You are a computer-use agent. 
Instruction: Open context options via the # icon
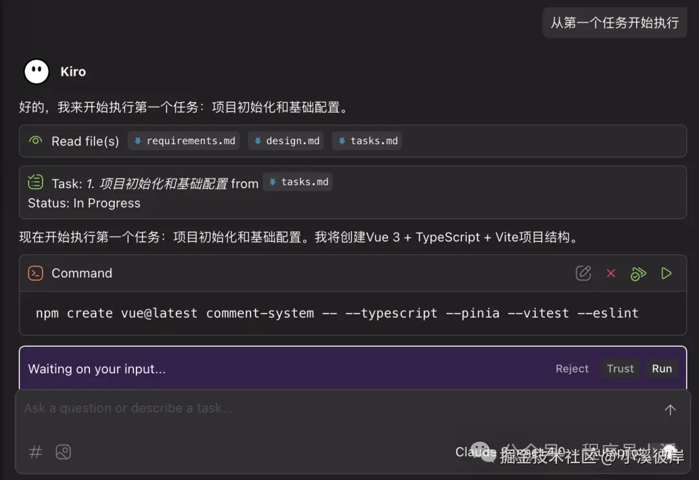click(35, 452)
